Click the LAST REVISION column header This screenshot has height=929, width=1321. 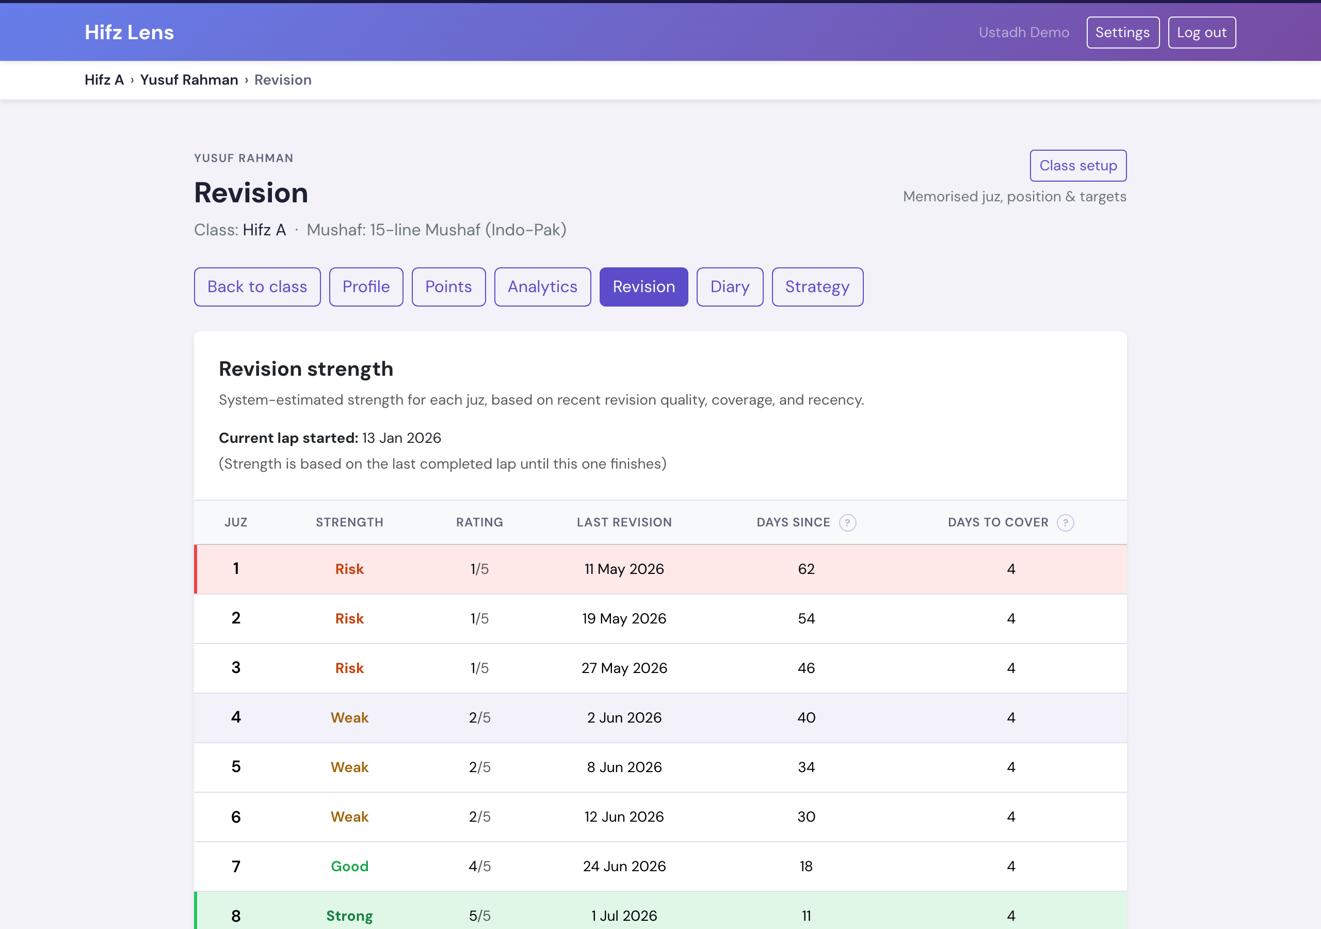[624, 523]
